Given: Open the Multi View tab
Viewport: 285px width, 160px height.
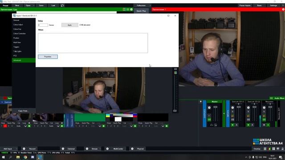Looking at the screenshot, I should 24,43.
